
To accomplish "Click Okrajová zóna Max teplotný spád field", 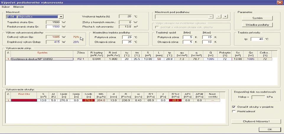I will pos(207,42).
